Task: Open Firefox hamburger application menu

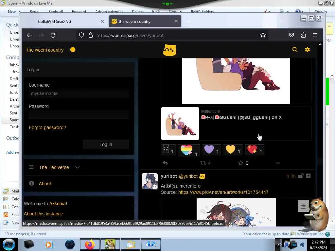Action: 315,35
